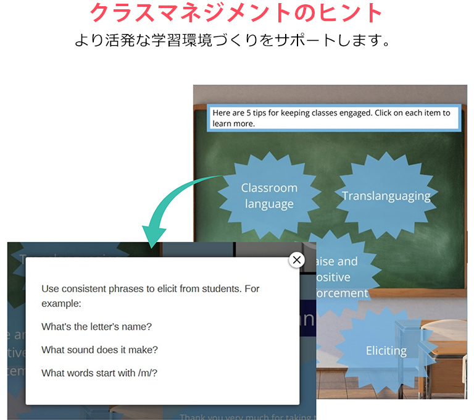Click the dimmed positive reinforcement shape behind the popup
This screenshot has height=420, width=474.
click(15, 352)
